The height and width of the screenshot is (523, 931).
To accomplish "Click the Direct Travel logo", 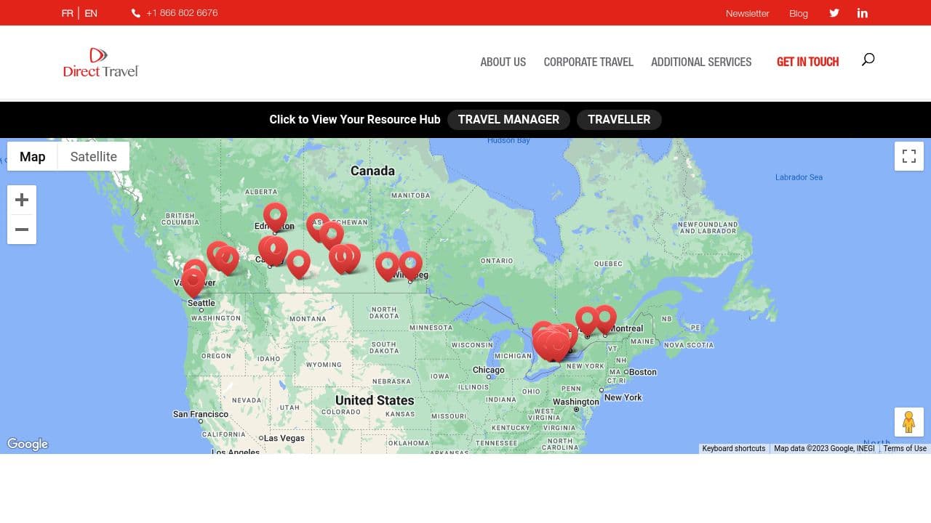I will pos(100,62).
